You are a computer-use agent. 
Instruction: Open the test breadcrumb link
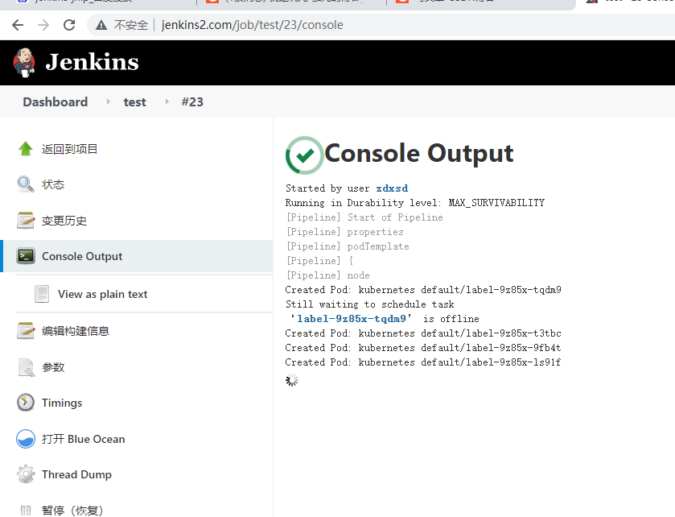[134, 102]
